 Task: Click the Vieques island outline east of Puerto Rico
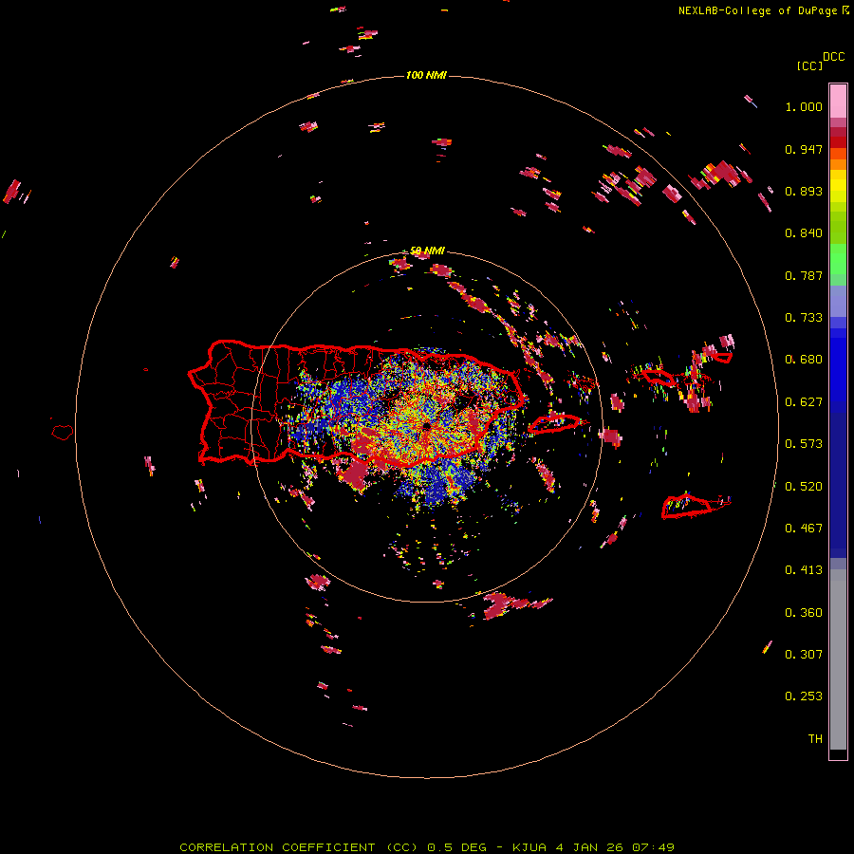click(x=554, y=423)
